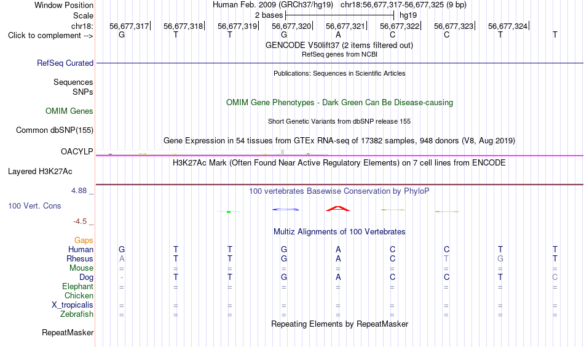Click the Sequences track label

(73, 82)
